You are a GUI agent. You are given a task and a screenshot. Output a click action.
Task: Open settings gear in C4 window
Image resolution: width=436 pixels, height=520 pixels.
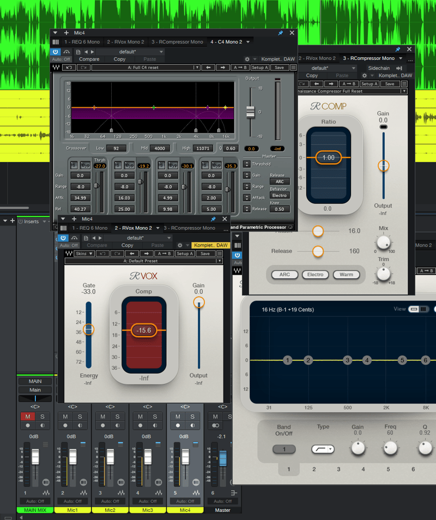(x=247, y=59)
